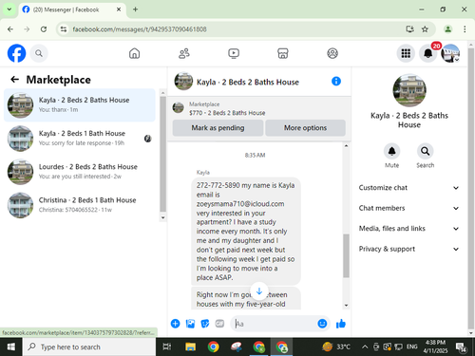This screenshot has height=356, width=475.
Task: Choose a GIF icon
Action: pos(219,324)
